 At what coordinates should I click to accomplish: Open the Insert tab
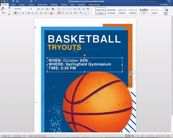pyautogui.click(x=13, y=5)
